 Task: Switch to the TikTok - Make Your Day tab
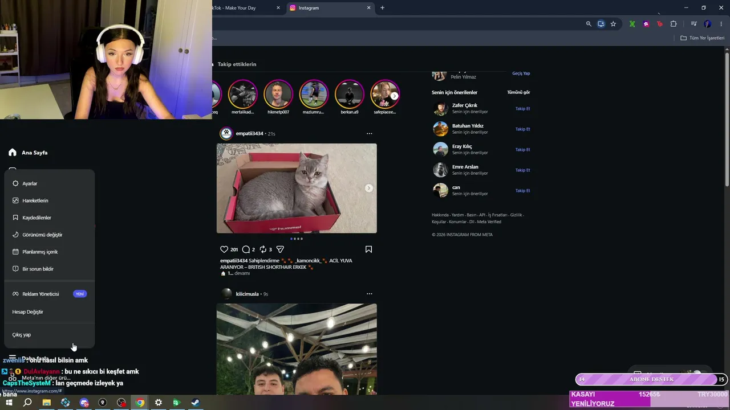246,8
